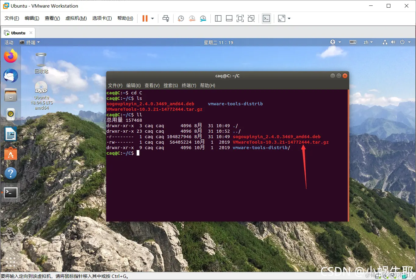Open VMware 虚拟机(M) menu

pyautogui.click(x=76, y=18)
